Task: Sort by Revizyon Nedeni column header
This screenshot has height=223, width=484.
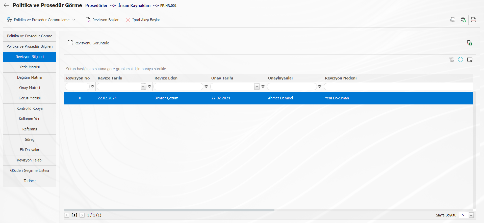Action: (x=341, y=78)
